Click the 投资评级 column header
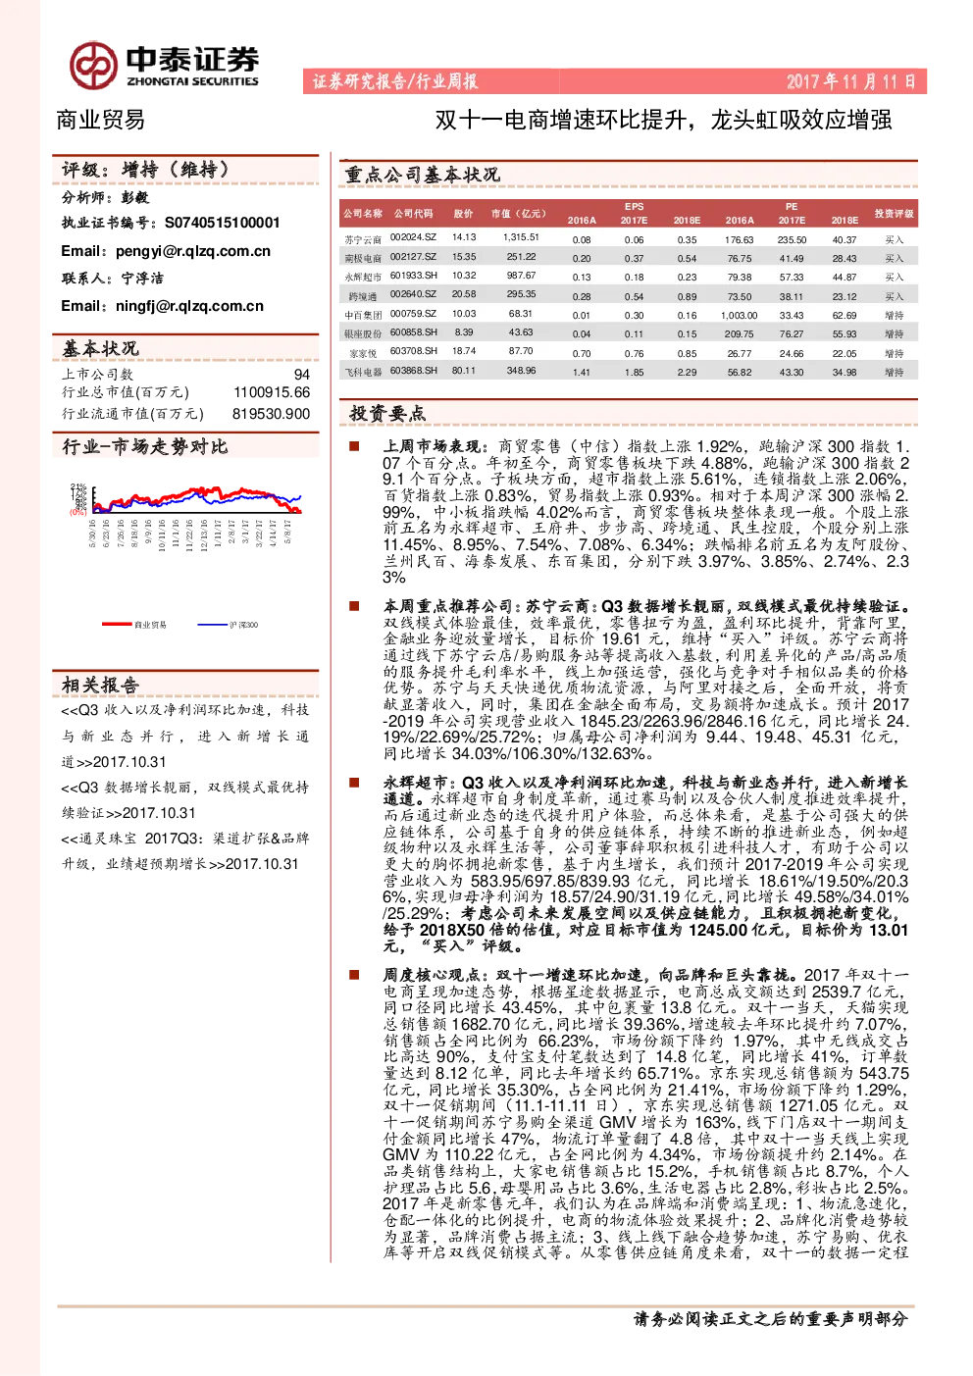This screenshot has height=1376, width=973. click(894, 213)
